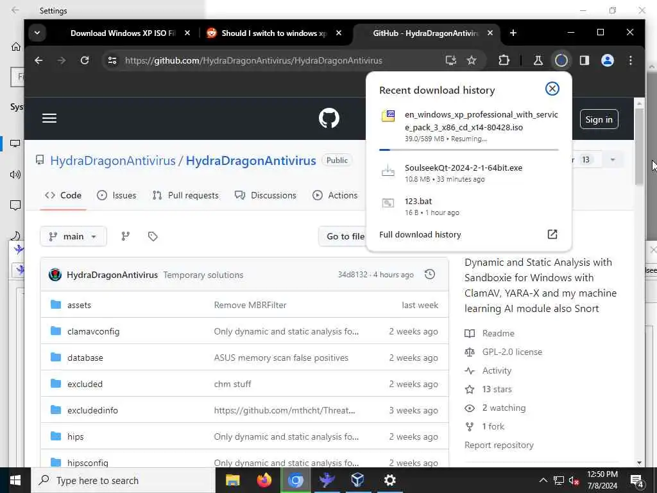Viewport: 657px width, 493px height.
Task: Open the main branch selector dropdown
Action: pyautogui.click(x=73, y=236)
